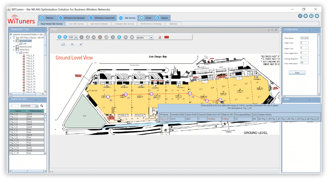The image size is (328, 180).
Task: Click the Configuration panel vertical scrollbar
Action: (x=319, y=54)
